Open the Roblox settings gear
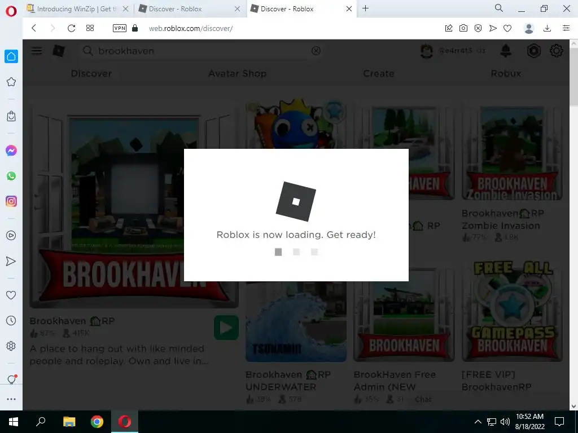Image resolution: width=578 pixels, height=433 pixels. point(556,51)
